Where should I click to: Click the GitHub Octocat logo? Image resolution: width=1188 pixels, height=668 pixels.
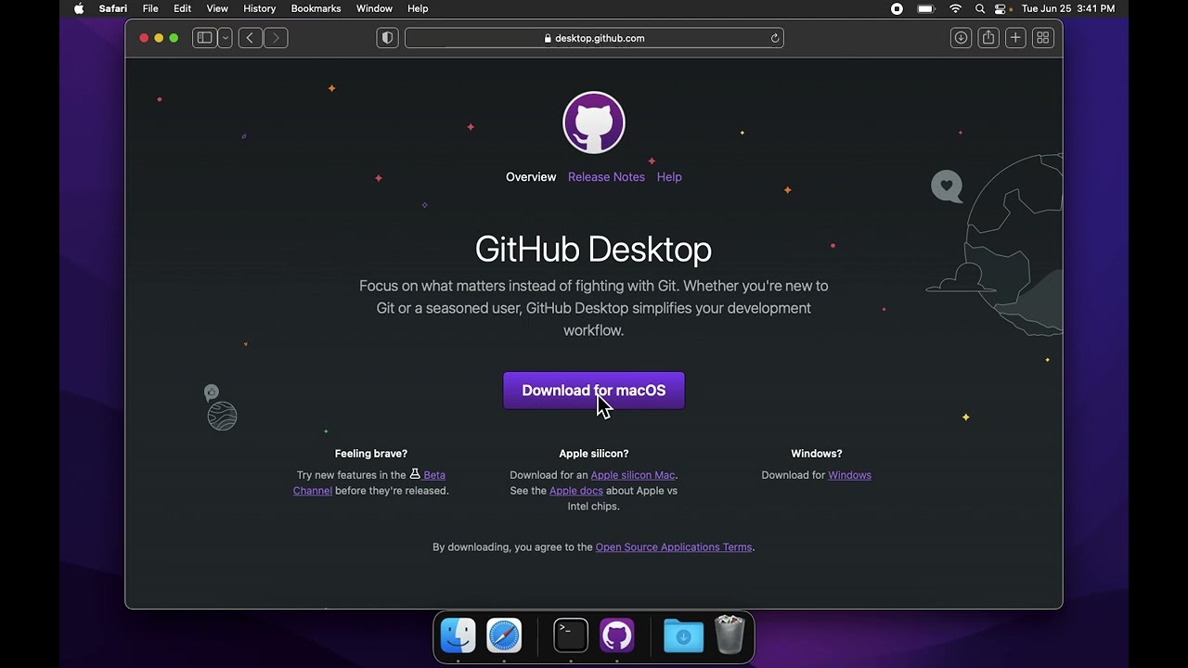(x=594, y=122)
